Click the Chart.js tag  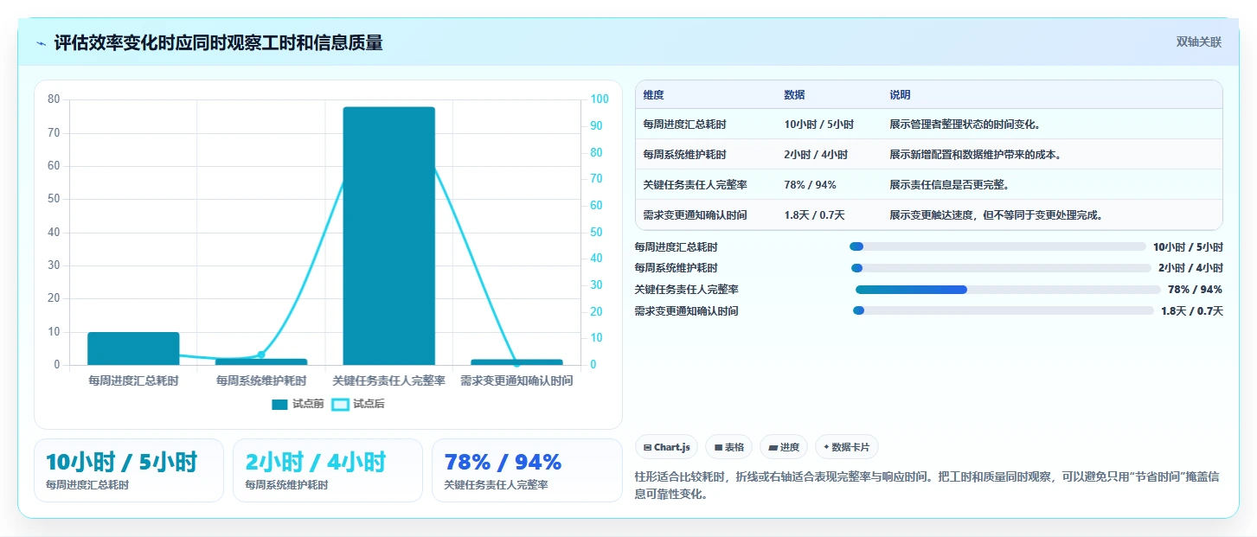(666, 447)
